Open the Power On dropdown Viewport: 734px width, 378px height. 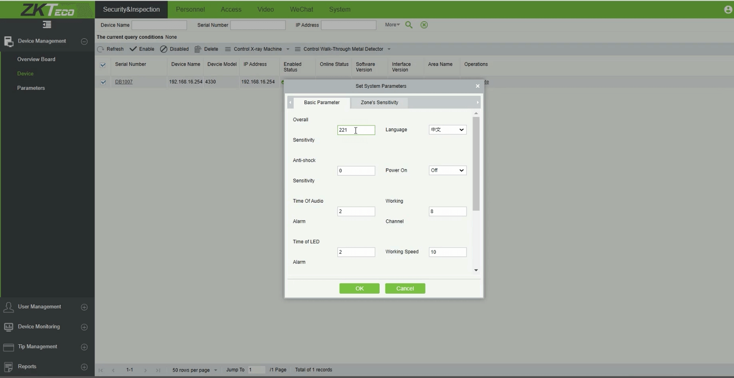(447, 170)
